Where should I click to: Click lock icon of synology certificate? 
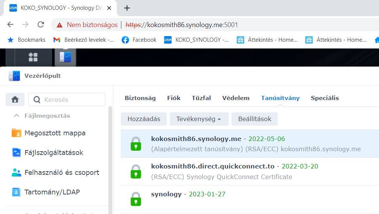pos(136,199)
